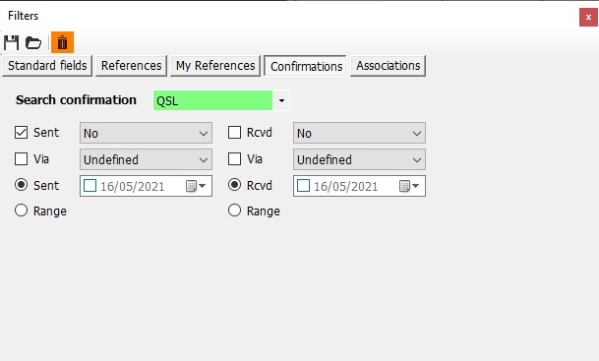Switch to the My References tab

215,66
